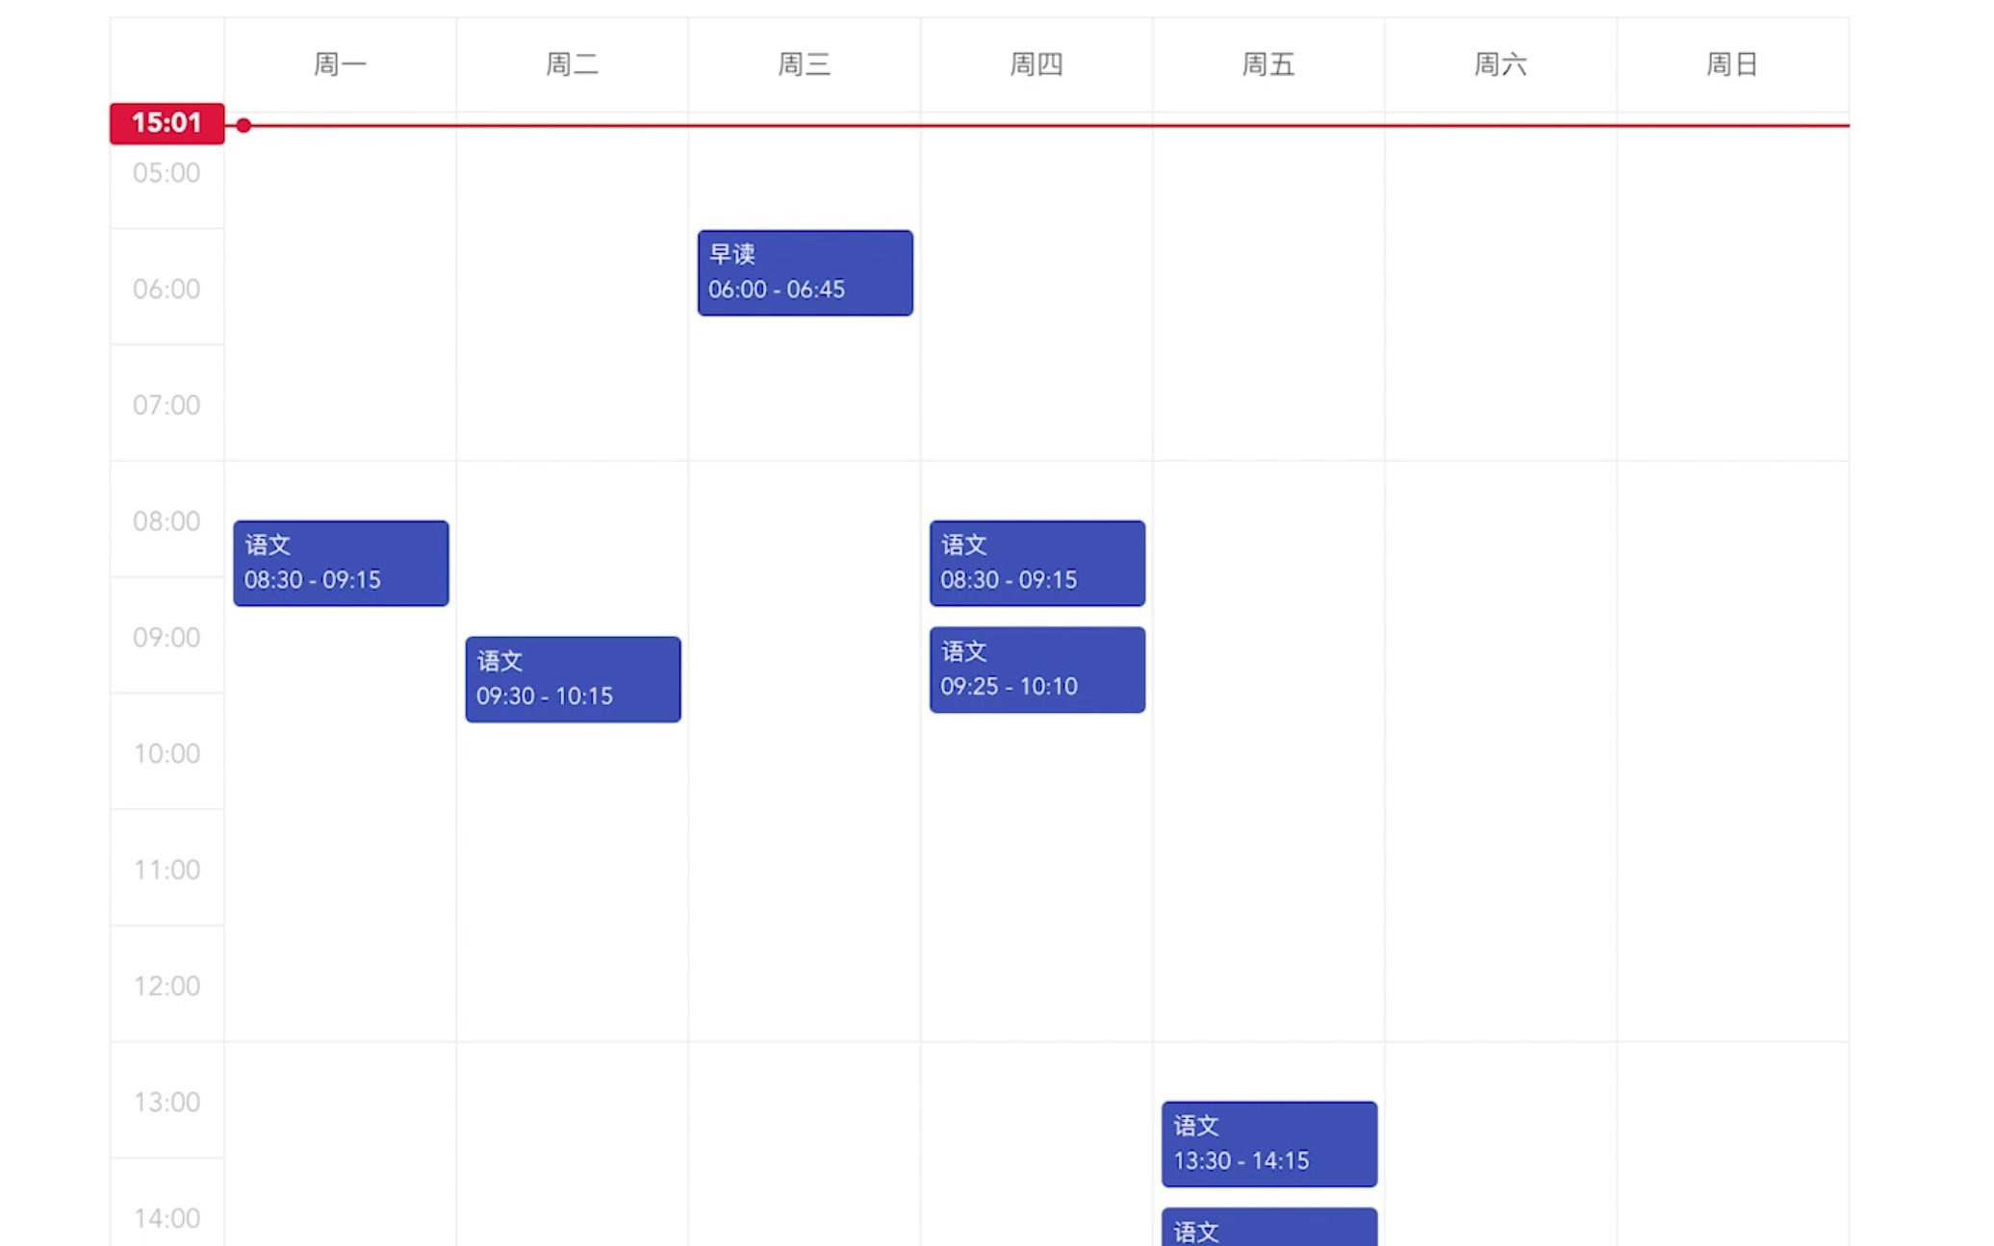Open Friday's 语文 13:30 - 14:15 class

coord(1268,1143)
